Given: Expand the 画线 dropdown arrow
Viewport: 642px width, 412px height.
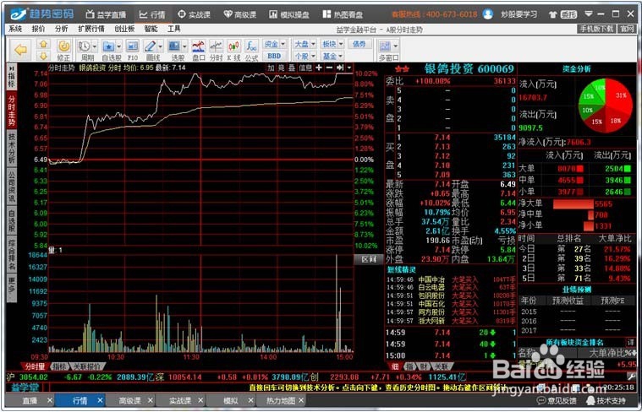Looking at the screenshot, I should [x=161, y=46].
